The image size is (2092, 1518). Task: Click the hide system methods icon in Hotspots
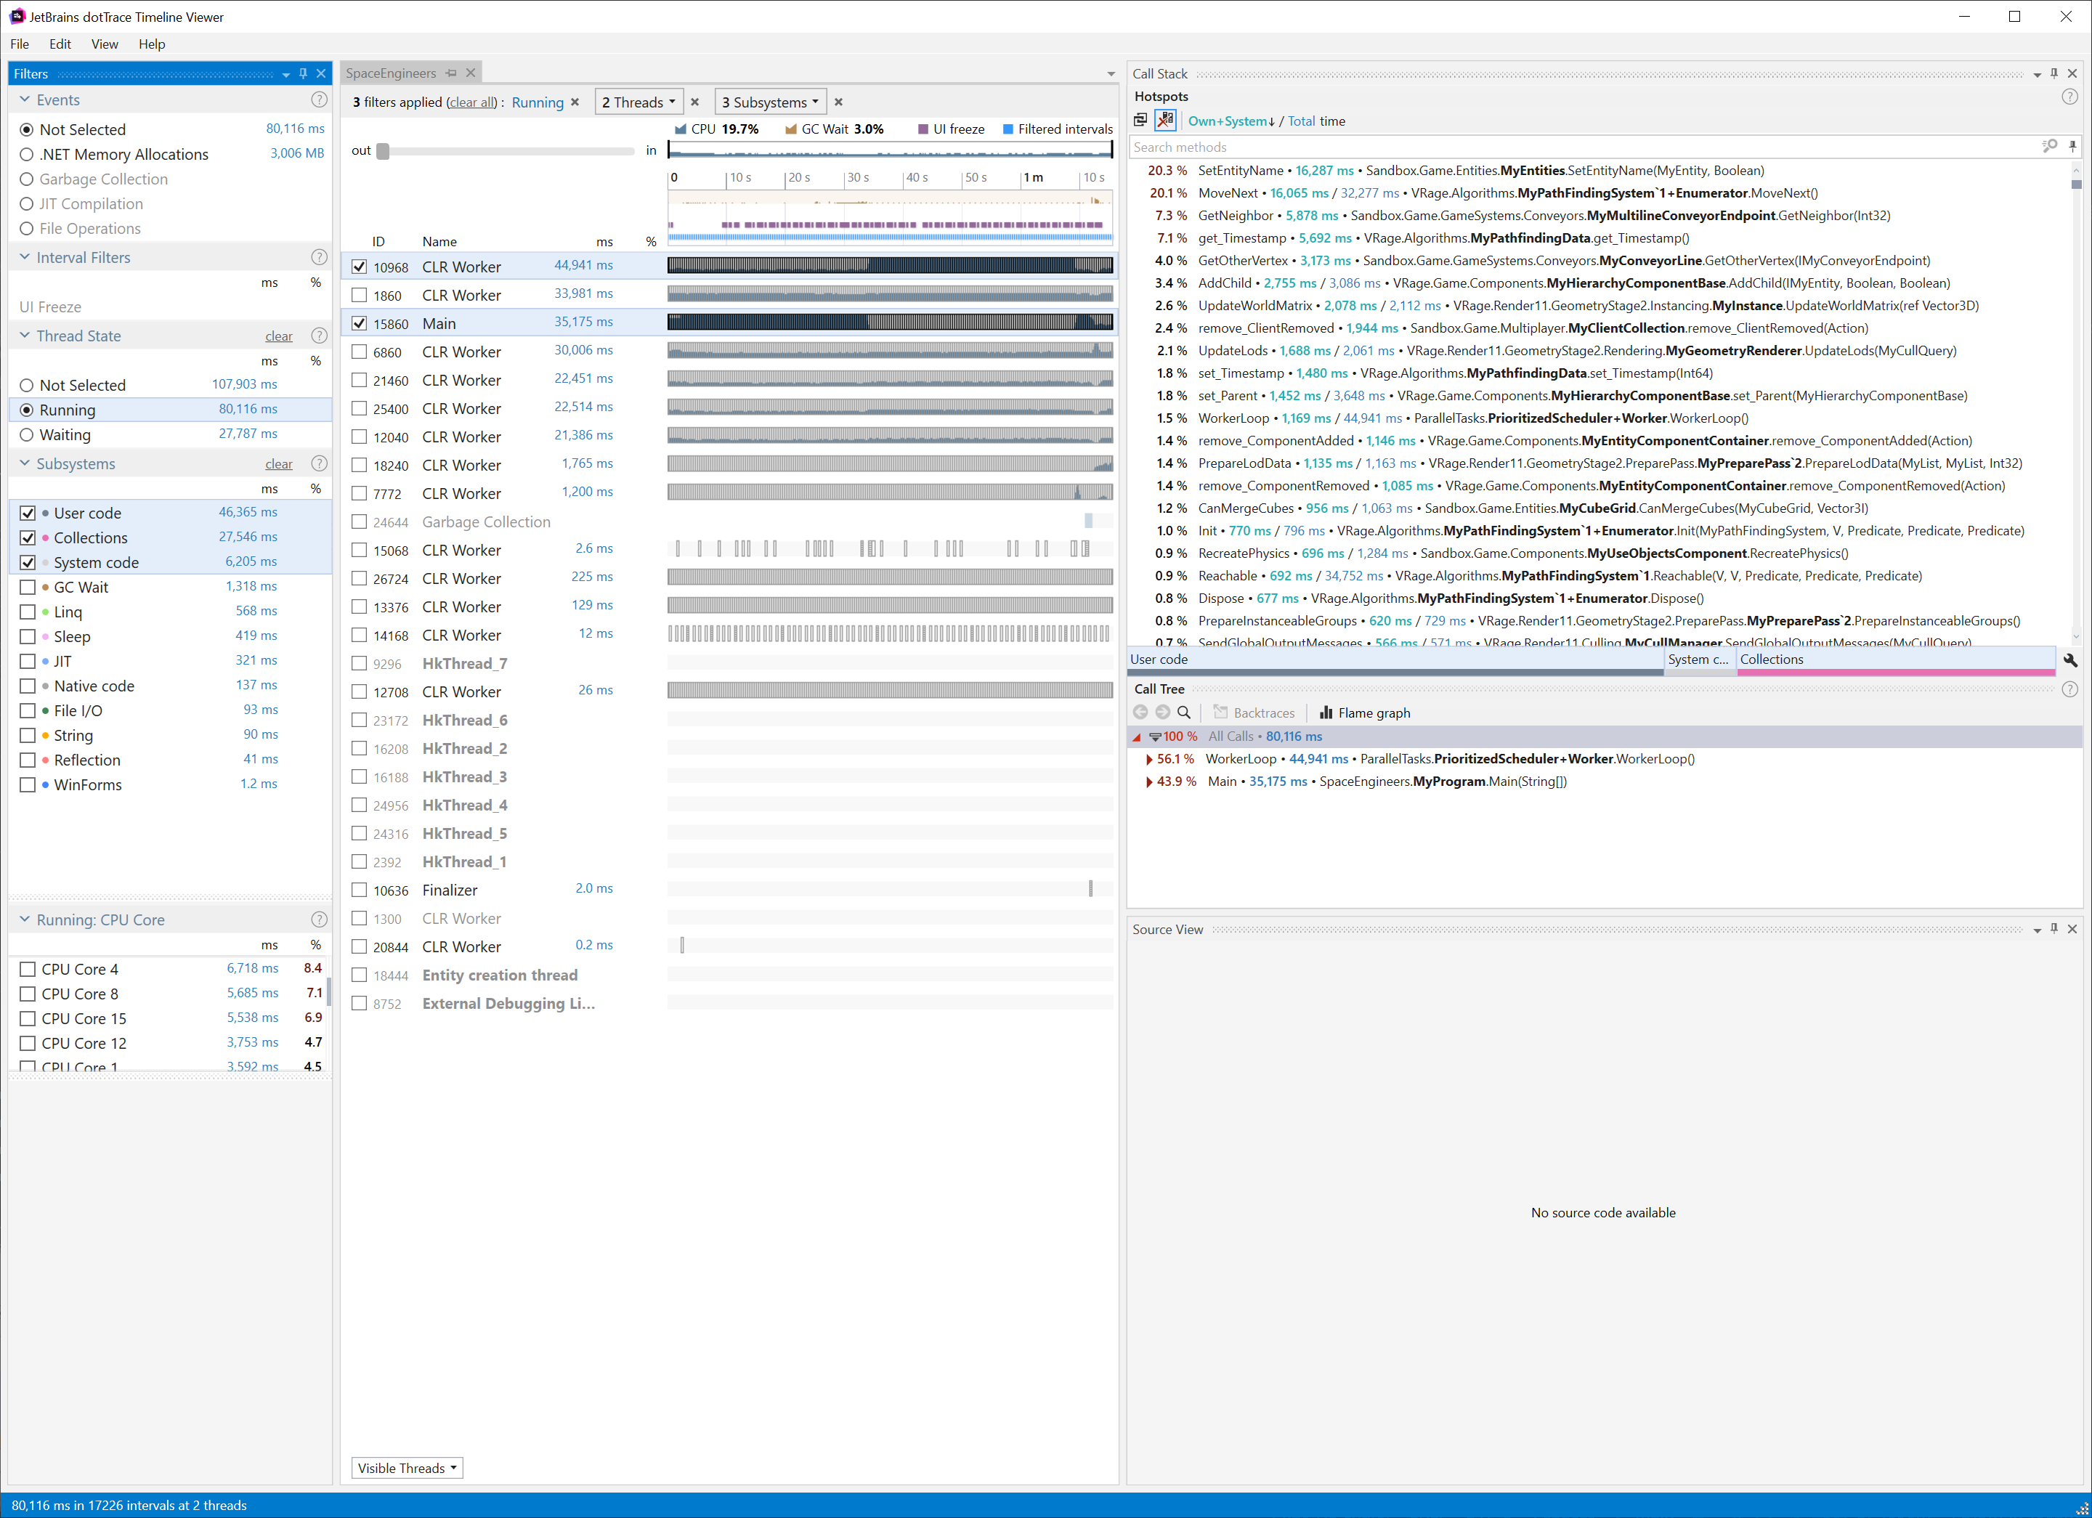tap(1165, 121)
